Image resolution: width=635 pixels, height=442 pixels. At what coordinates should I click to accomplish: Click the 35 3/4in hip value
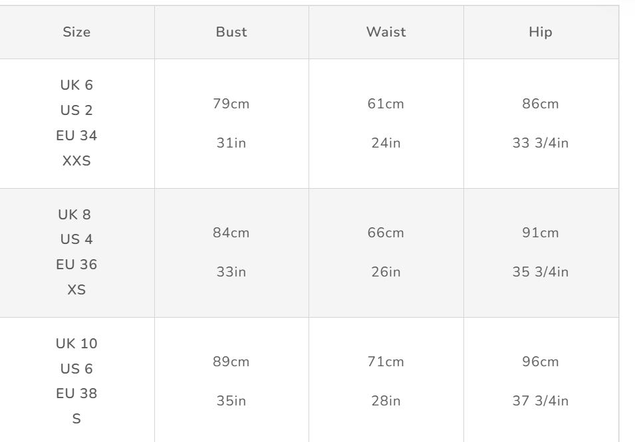tap(540, 272)
